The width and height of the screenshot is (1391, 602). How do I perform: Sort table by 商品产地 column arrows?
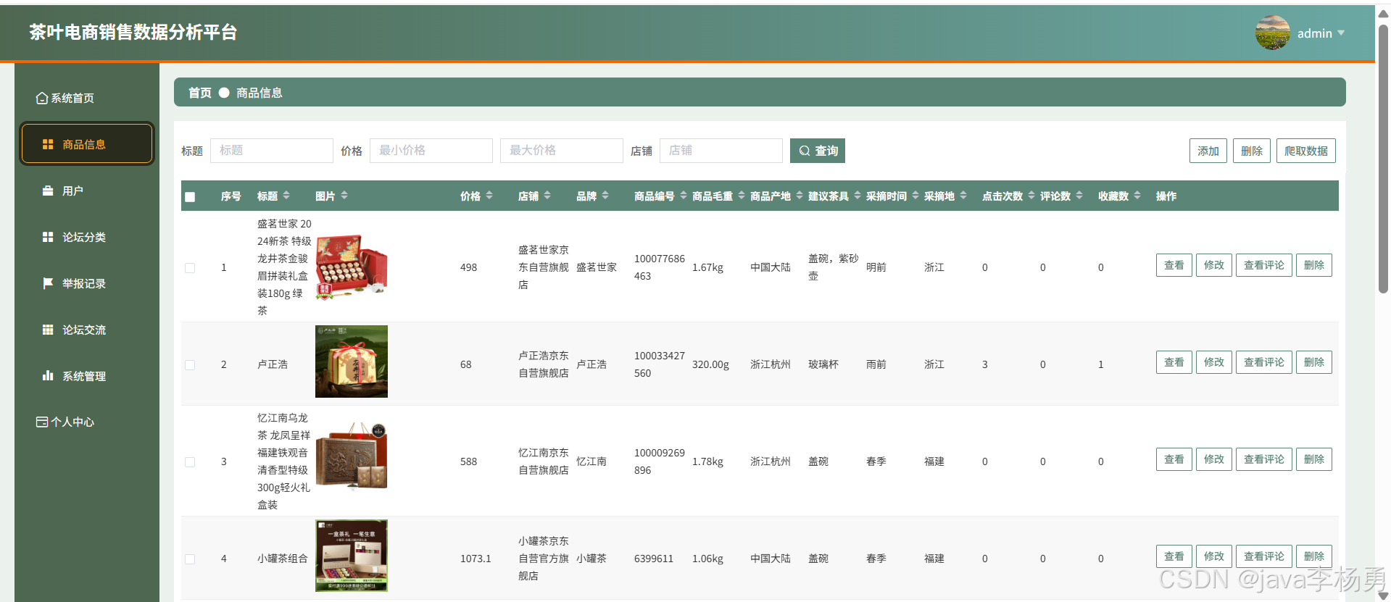800,196
